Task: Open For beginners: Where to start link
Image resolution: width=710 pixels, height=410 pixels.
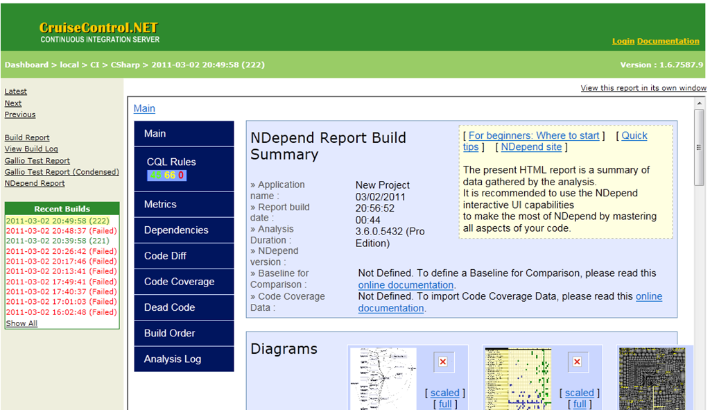Action: (534, 135)
